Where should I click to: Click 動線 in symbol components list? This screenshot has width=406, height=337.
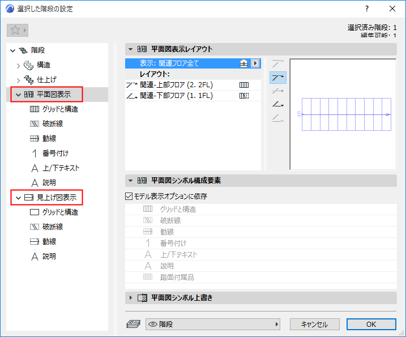(x=260, y=232)
